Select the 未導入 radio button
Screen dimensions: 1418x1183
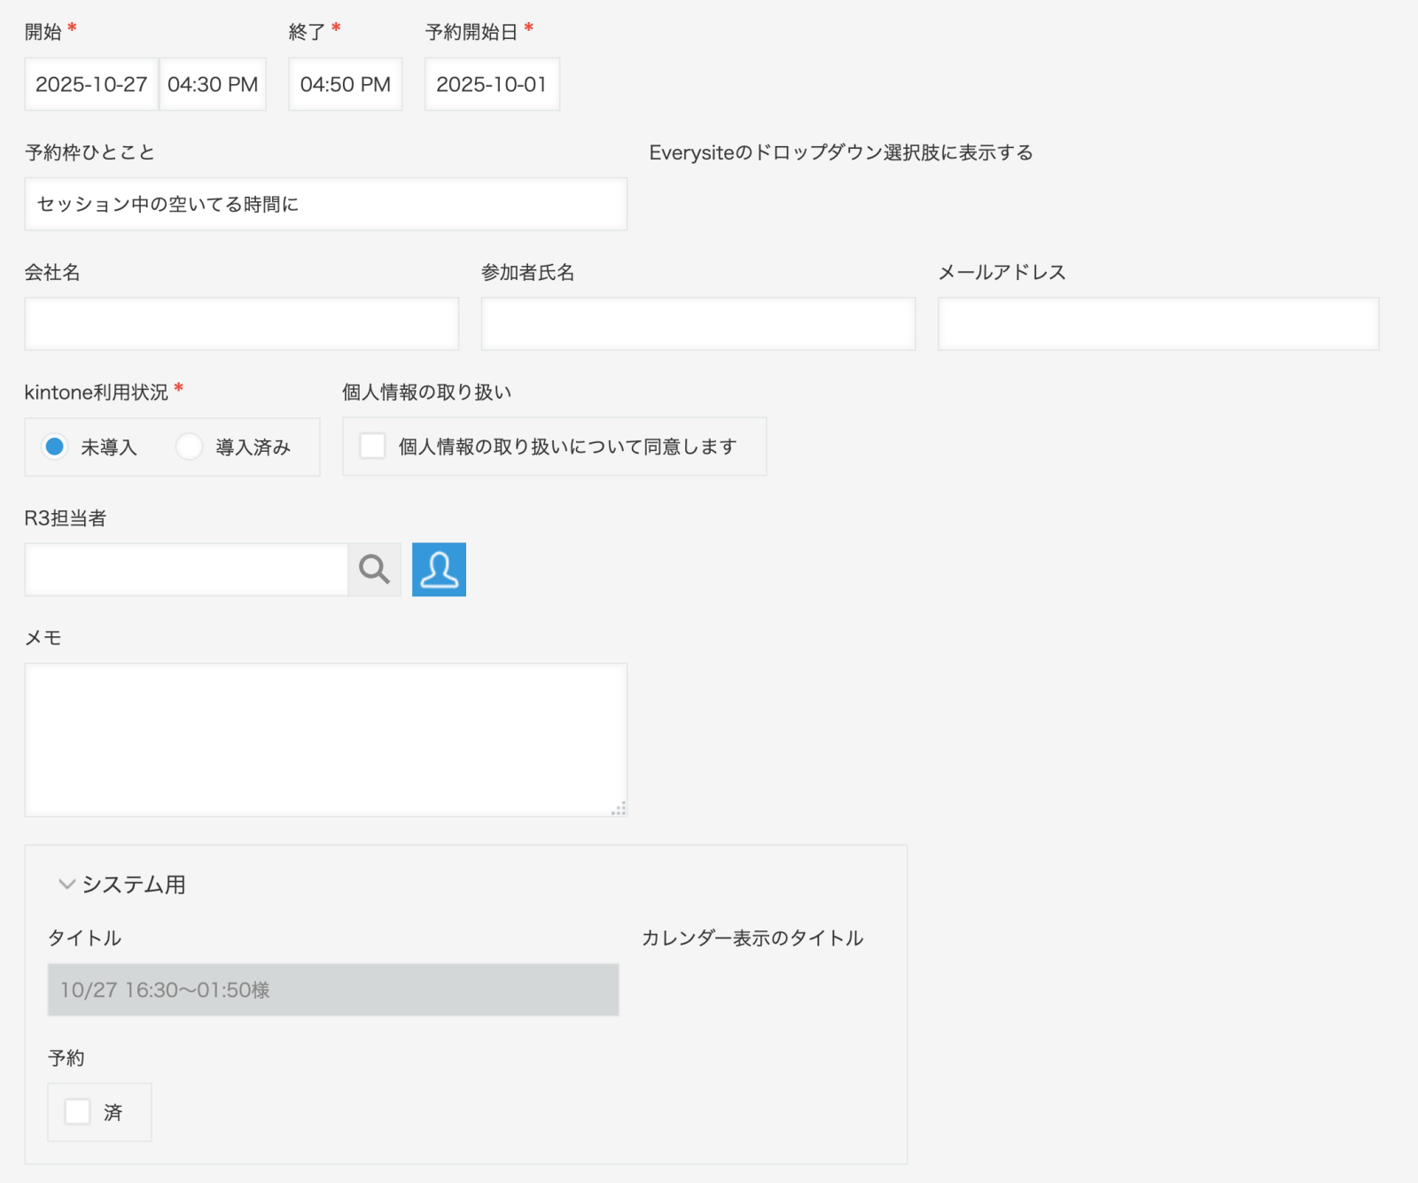[55, 447]
